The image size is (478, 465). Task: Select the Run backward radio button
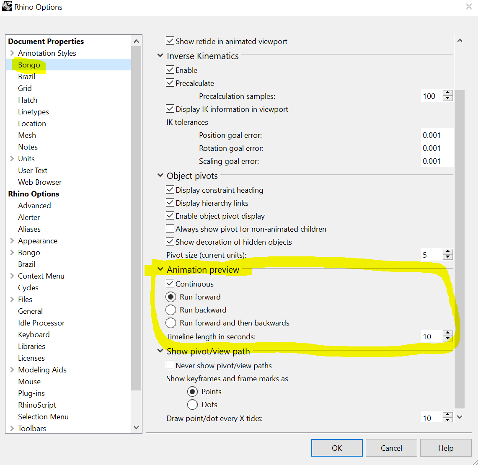coord(171,310)
